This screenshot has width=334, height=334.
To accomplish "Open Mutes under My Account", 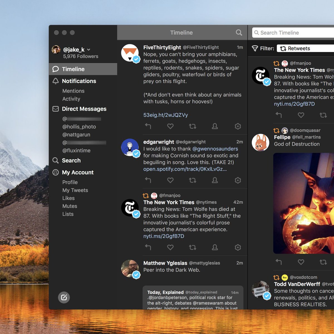I will click(70, 206).
